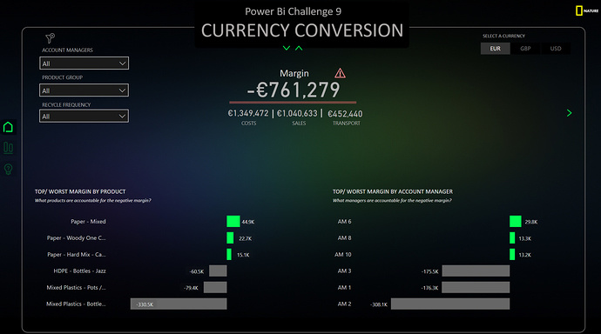
Task: Open the bar chart page icon
Action: 8,148
